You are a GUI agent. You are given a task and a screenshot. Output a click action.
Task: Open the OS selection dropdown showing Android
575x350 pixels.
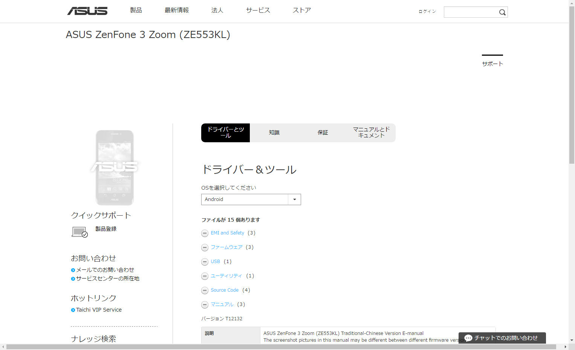point(251,199)
